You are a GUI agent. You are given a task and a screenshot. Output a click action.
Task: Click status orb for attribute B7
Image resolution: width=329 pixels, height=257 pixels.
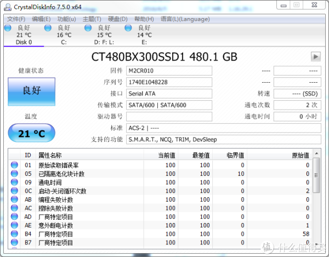point(14,242)
